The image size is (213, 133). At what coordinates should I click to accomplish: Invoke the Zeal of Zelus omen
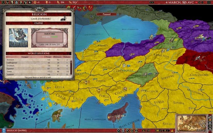(50, 37)
